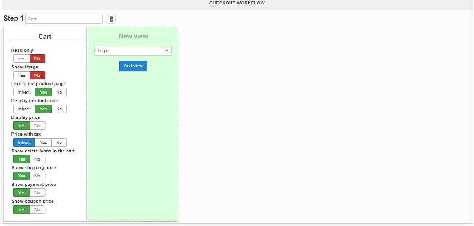Choose Inherit for Display product code
This screenshot has height=226, width=474.
coord(24,109)
